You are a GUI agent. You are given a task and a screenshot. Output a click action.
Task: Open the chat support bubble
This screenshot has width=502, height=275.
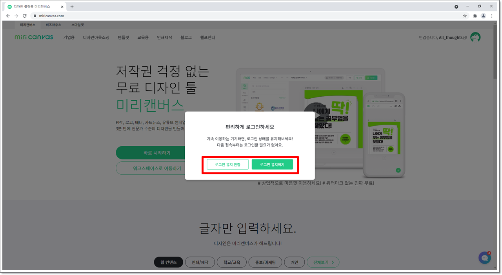click(x=485, y=258)
